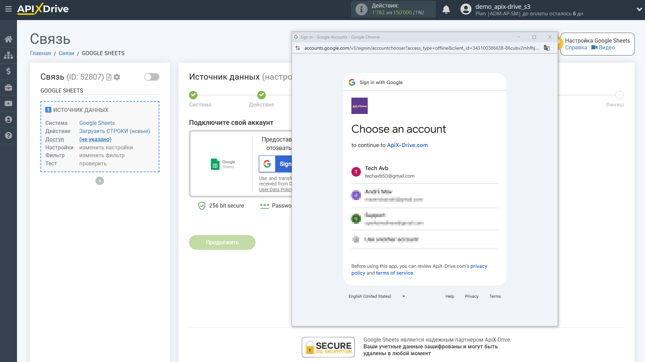Click the home icon in the sidebar
This screenshot has width=645, height=362.
8,39
